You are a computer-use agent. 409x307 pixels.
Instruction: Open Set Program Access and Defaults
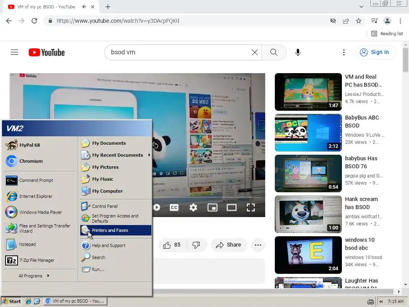point(116,218)
